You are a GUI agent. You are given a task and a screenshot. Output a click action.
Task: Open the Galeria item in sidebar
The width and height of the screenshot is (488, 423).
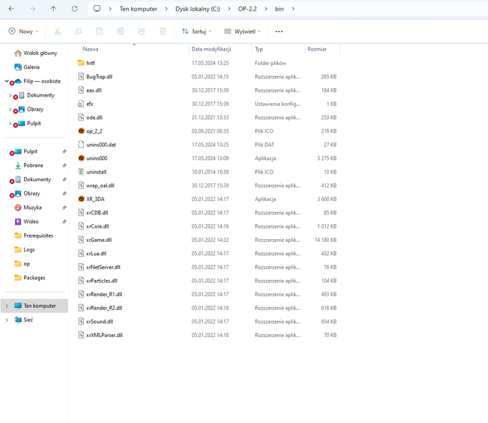31,67
